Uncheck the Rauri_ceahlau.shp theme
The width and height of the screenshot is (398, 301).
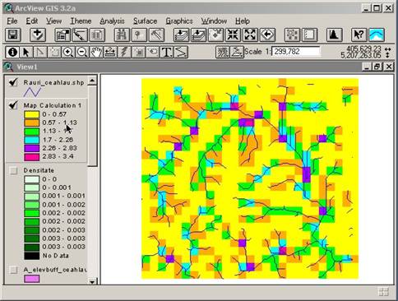[13, 82]
